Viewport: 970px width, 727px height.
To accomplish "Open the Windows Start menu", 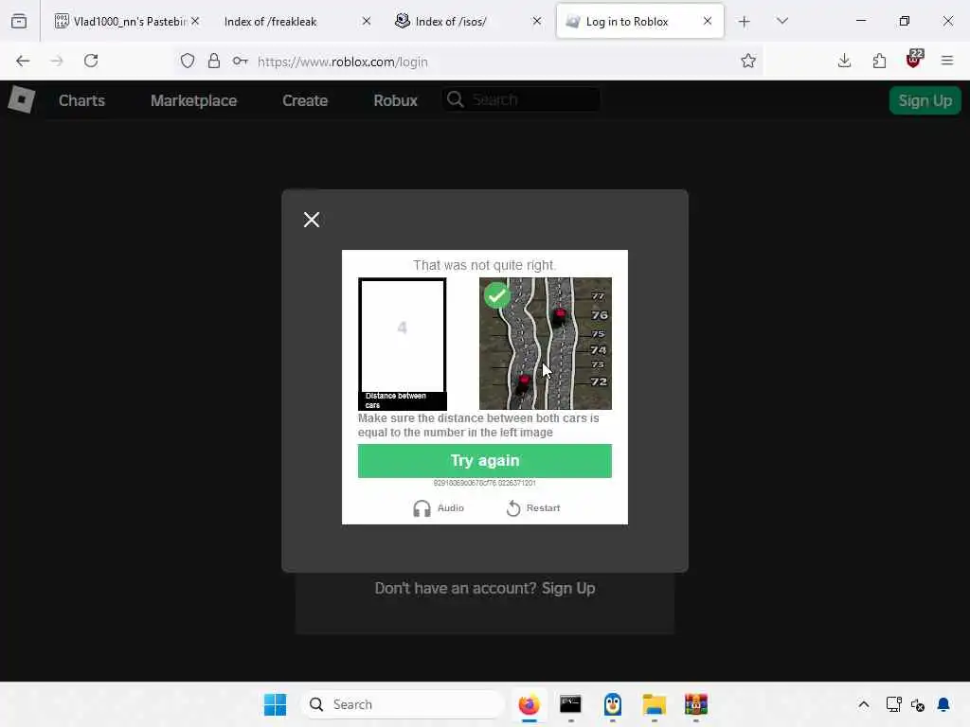I will click(276, 704).
